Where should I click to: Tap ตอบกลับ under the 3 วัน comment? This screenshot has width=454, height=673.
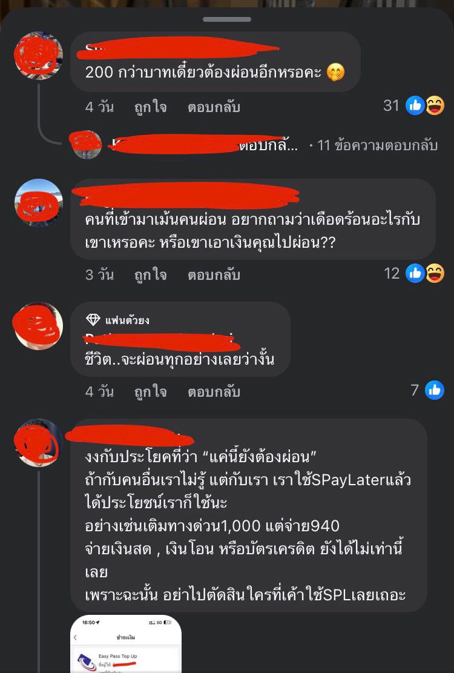pos(214,274)
